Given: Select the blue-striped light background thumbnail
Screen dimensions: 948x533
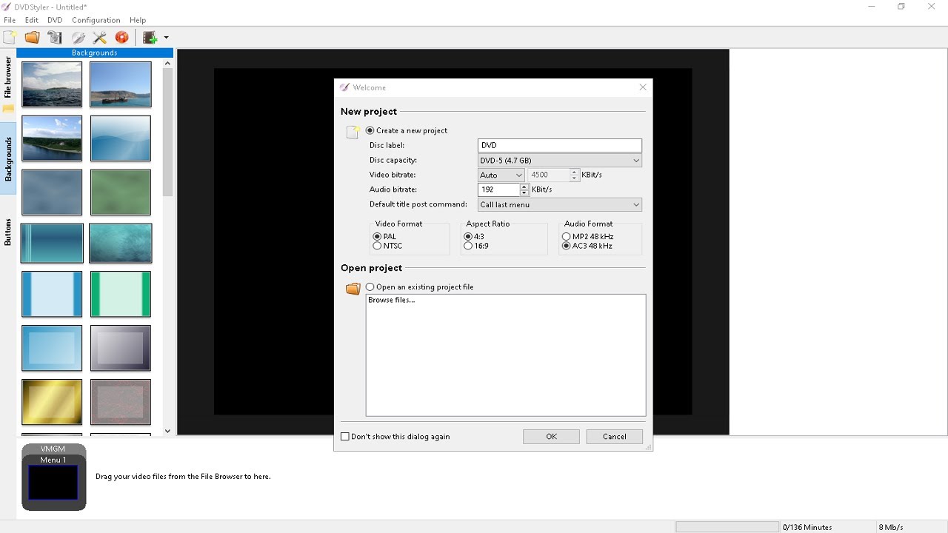Looking at the screenshot, I should pyautogui.click(x=52, y=295).
